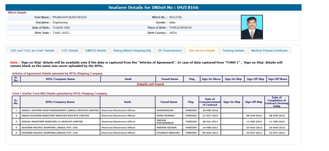The width and height of the screenshot is (329, 151).
Task: Click the HYUNDAI MERCURY vessel cell
Action: [x=168, y=133]
